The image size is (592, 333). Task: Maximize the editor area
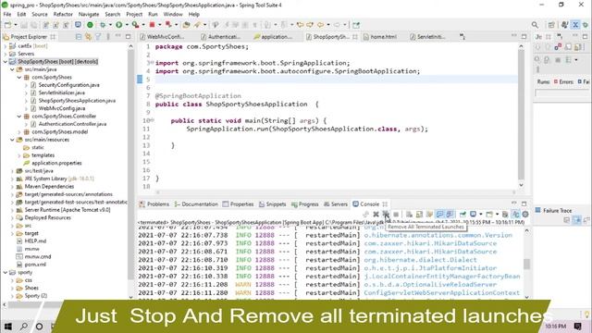coord(524,37)
